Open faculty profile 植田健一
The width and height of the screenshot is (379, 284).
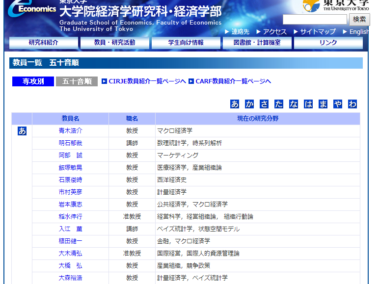pyautogui.click(x=71, y=241)
